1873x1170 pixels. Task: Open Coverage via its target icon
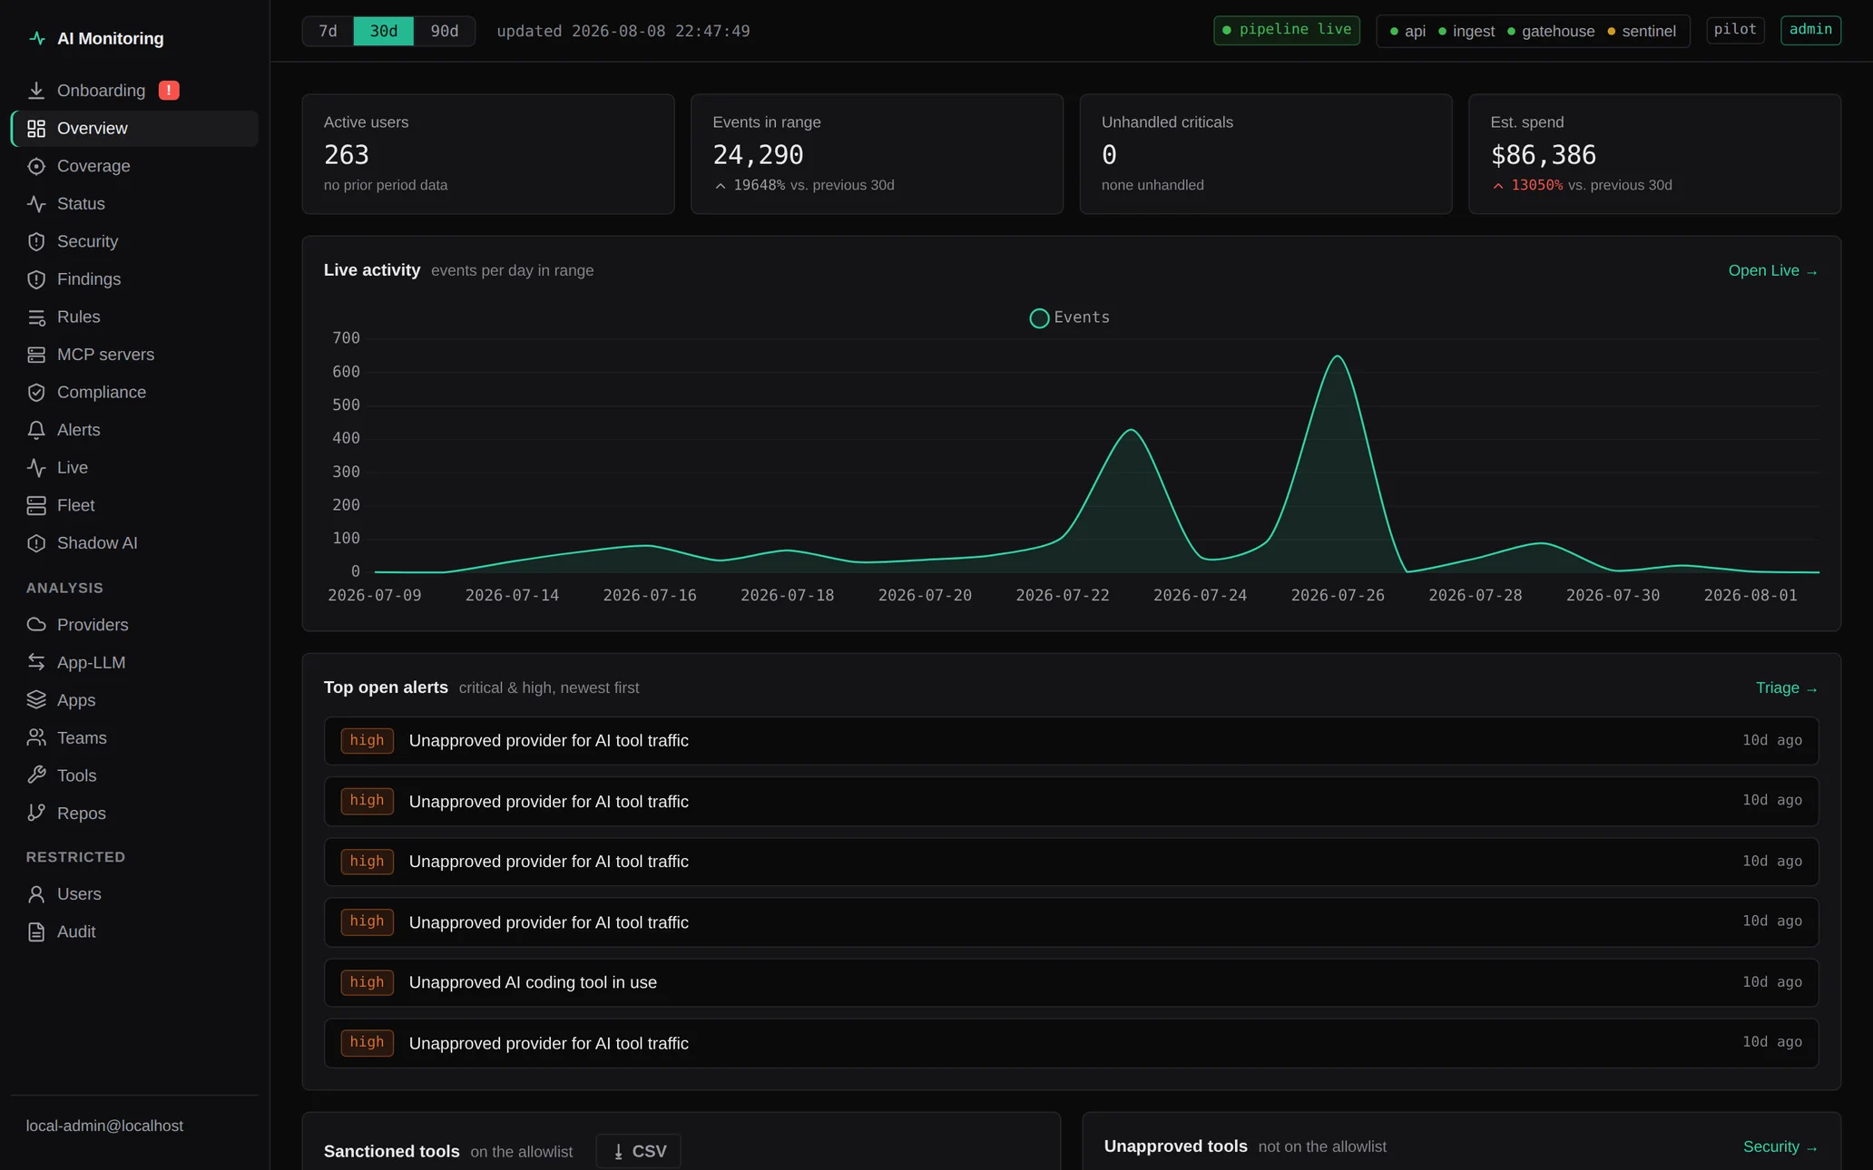click(36, 166)
